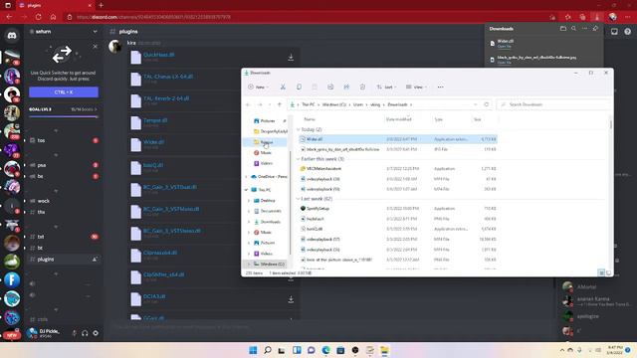637x358 pixels.
Task: Click the Delete trash icon in File Explorer
Action: pos(362,87)
